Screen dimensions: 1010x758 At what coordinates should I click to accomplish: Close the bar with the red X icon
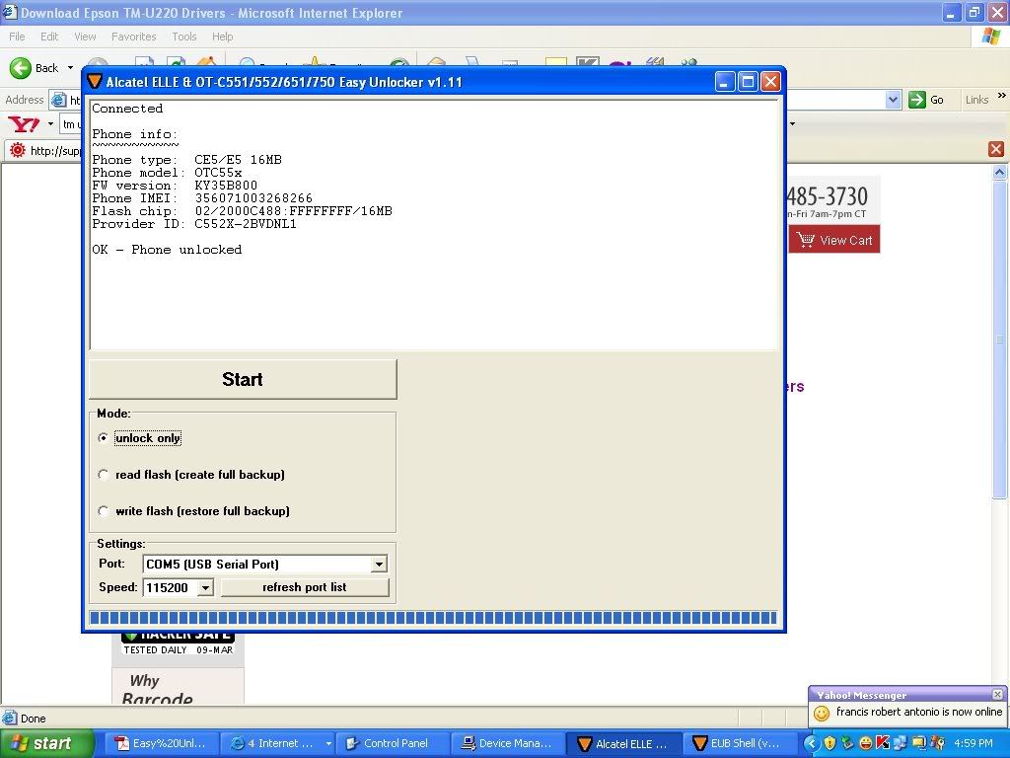click(x=996, y=150)
